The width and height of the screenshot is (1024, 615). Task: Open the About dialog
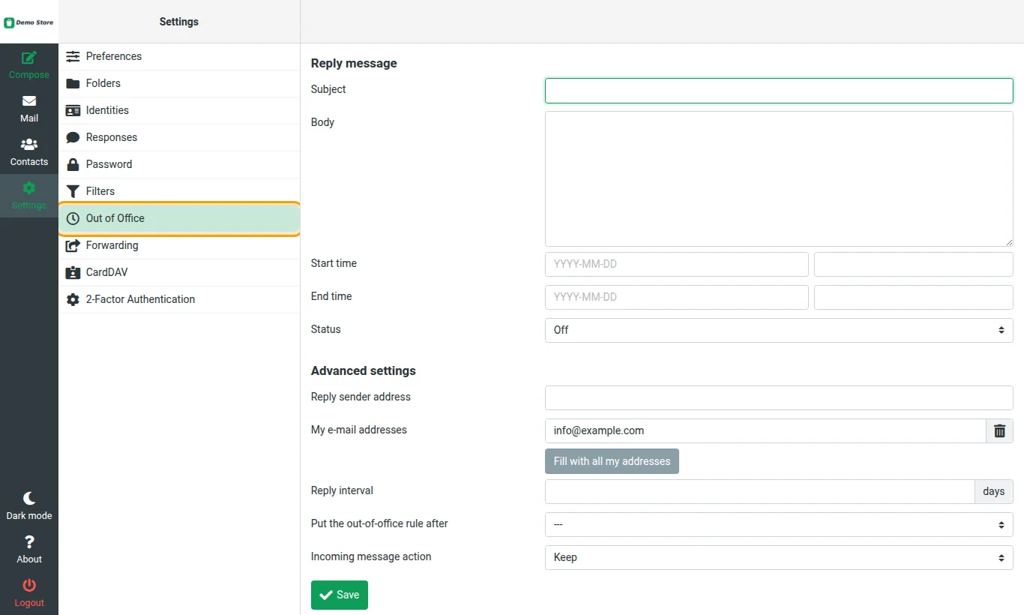(29, 550)
